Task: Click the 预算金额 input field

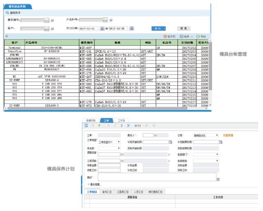Action: [x=109, y=165]
